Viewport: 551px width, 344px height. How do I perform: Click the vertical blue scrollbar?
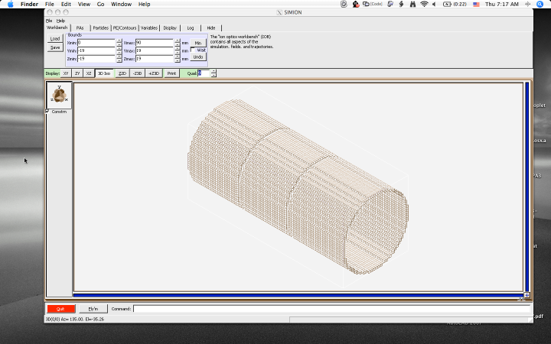coord(527,187)
